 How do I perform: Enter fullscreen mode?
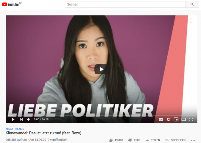(191, 119)
